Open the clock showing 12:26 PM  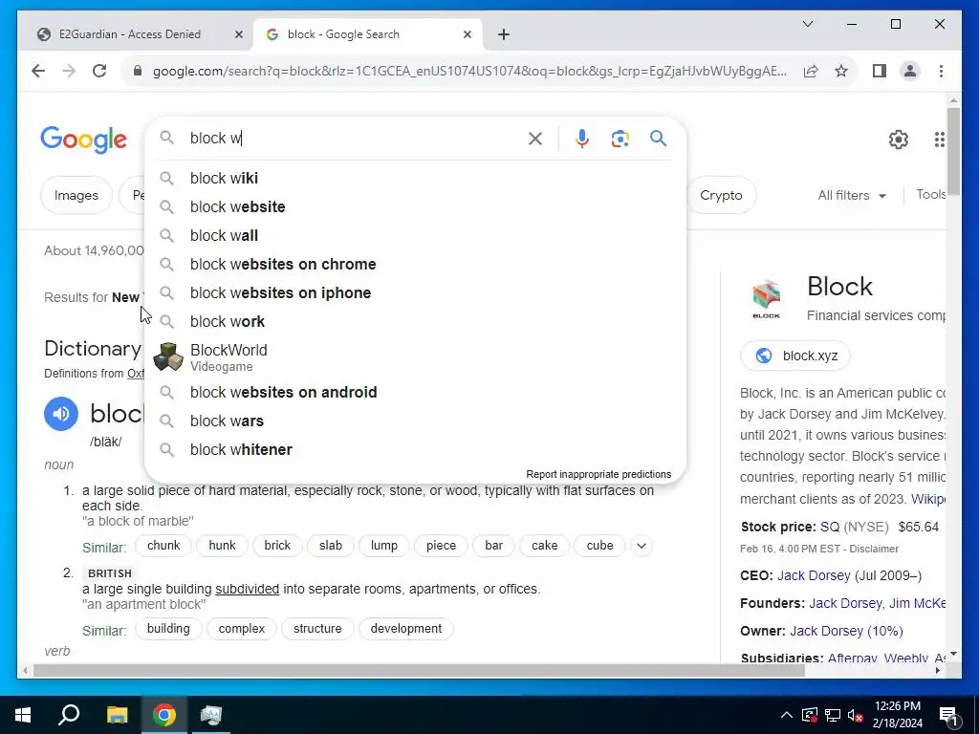tap(897, 715)
